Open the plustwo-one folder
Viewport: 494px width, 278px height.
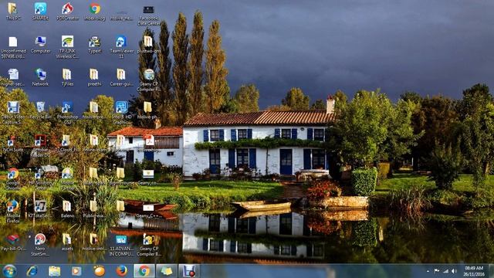[x=148, y=45]
